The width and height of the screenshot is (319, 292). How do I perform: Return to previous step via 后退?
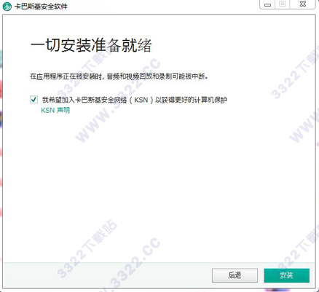235,275
